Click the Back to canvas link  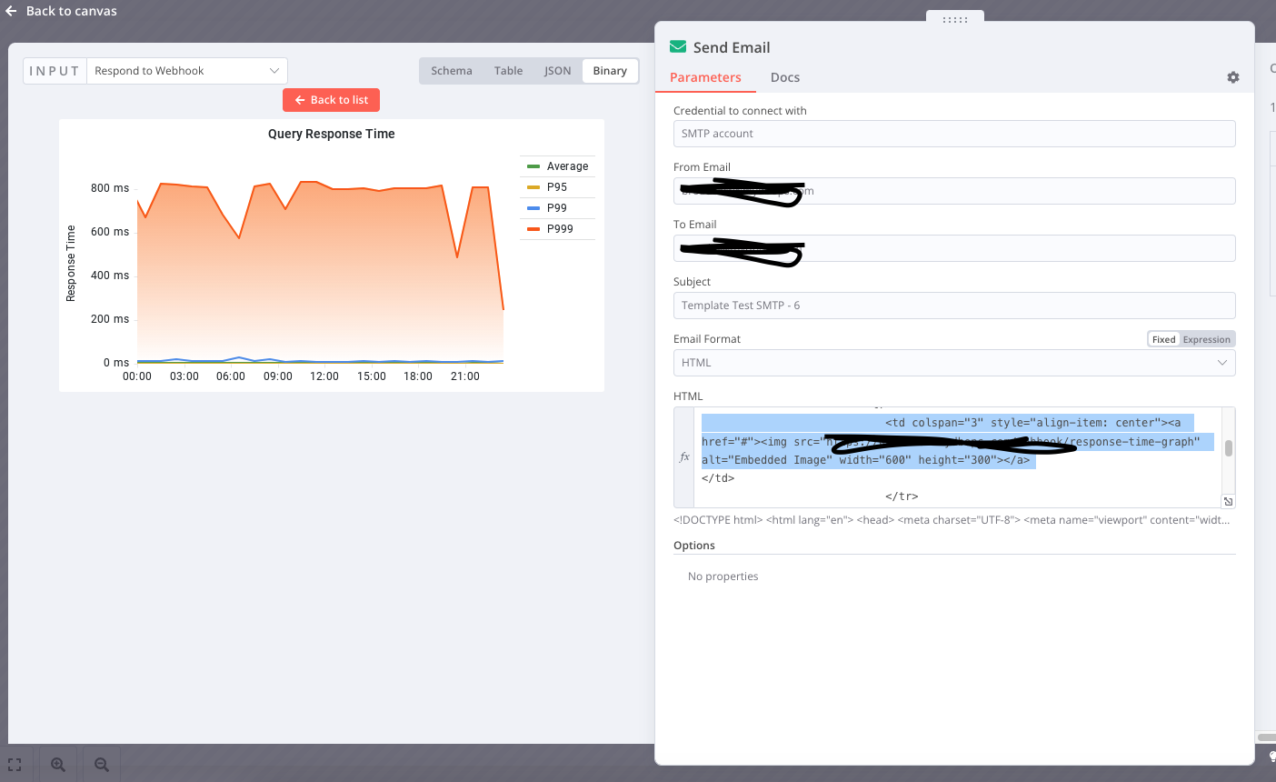[x=72, y=11]
